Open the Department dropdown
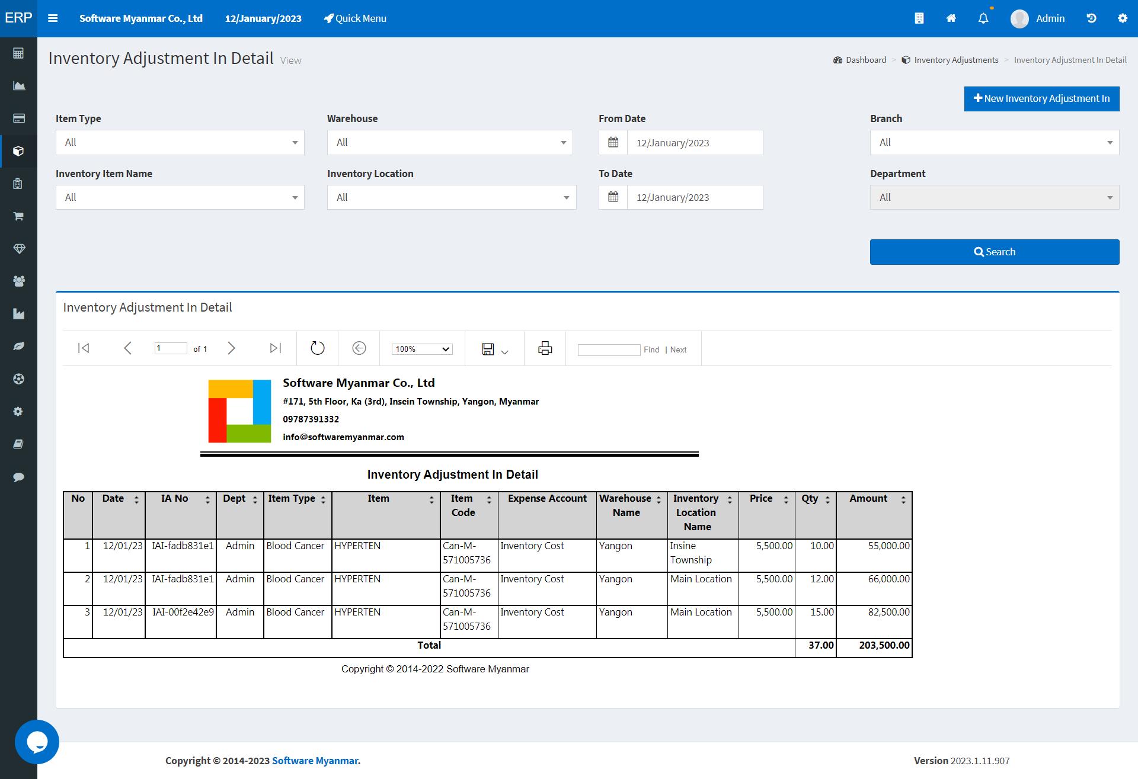1138x779 pixels. point(995,197)
